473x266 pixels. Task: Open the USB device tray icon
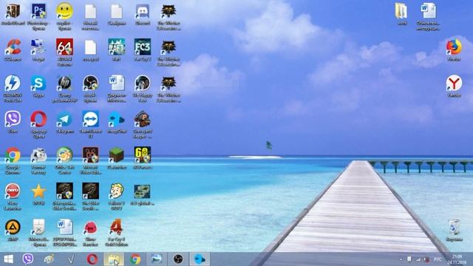pos(409,259)
